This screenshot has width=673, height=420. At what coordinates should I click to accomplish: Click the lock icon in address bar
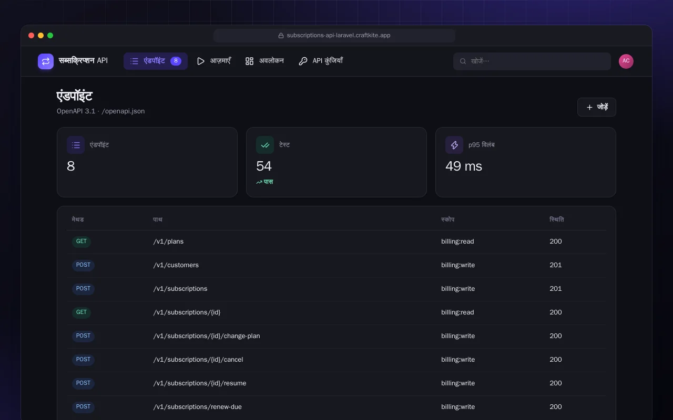click(281, 36)
